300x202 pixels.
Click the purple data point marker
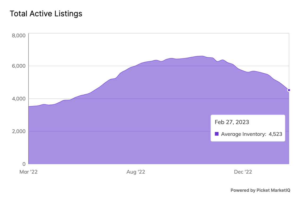click(289, 90)
